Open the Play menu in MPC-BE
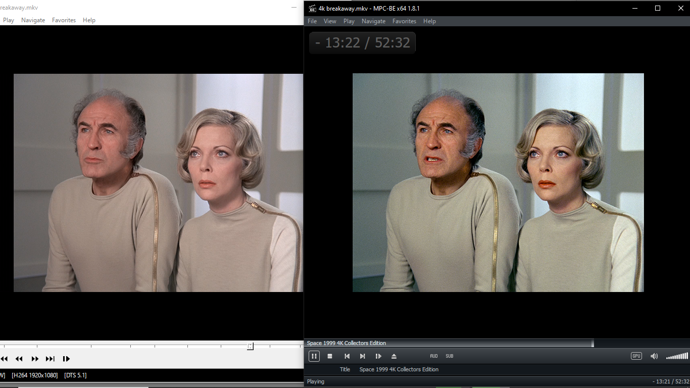The height and width of the screenshot is (388, 690). pyautogui.click(x=349, y=21)
